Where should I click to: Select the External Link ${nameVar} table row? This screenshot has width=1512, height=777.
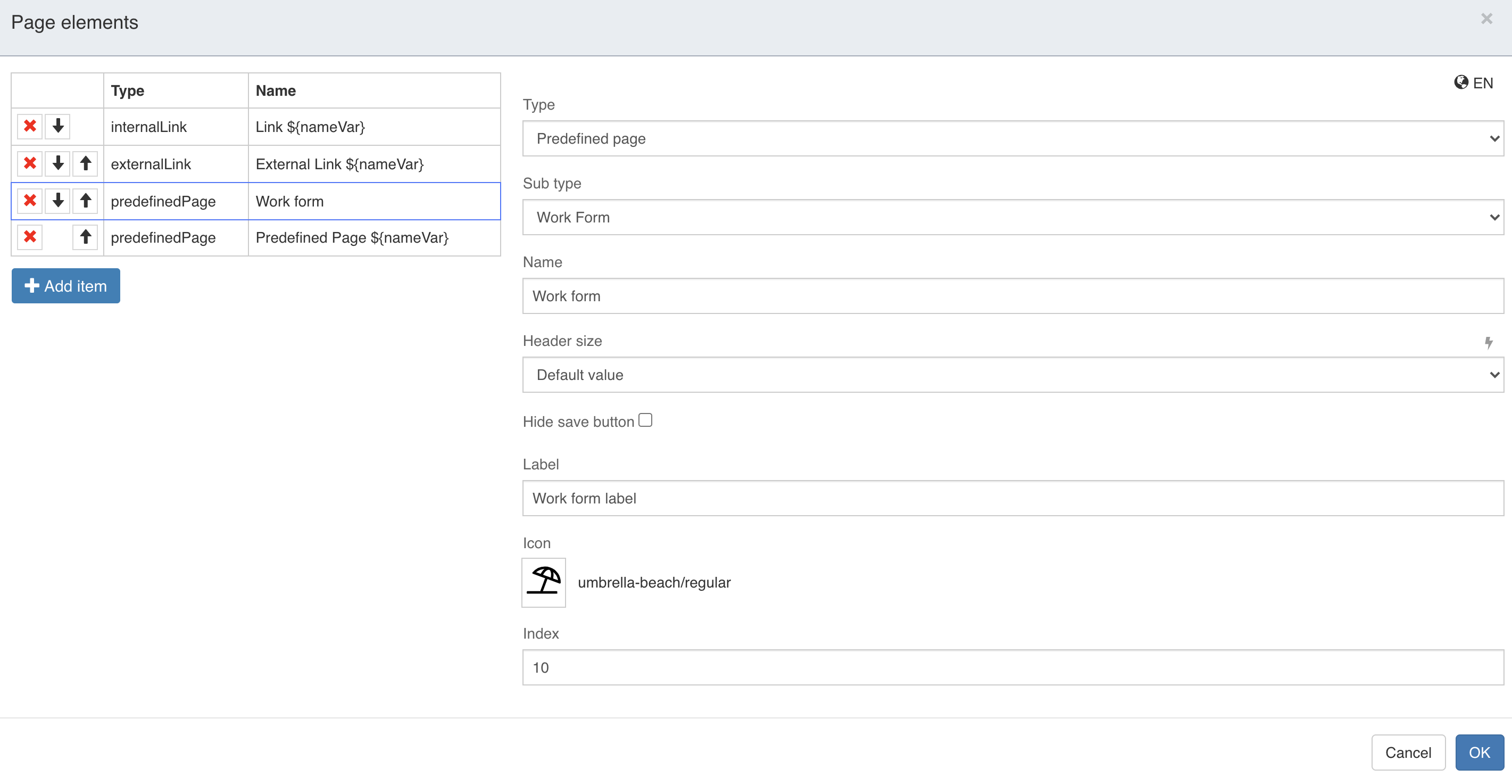(339, 164)
